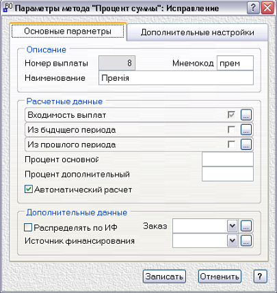
Task: Open ellipsis button for Из будущего периода
Action: pyautogui.click(x=246, y=129)
